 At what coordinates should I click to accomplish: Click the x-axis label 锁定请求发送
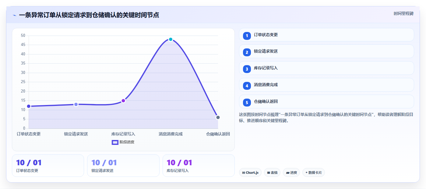click(76, 134)
